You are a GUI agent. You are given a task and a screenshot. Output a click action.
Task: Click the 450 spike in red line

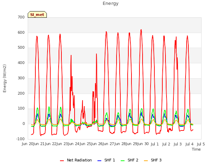click(71, 55)
